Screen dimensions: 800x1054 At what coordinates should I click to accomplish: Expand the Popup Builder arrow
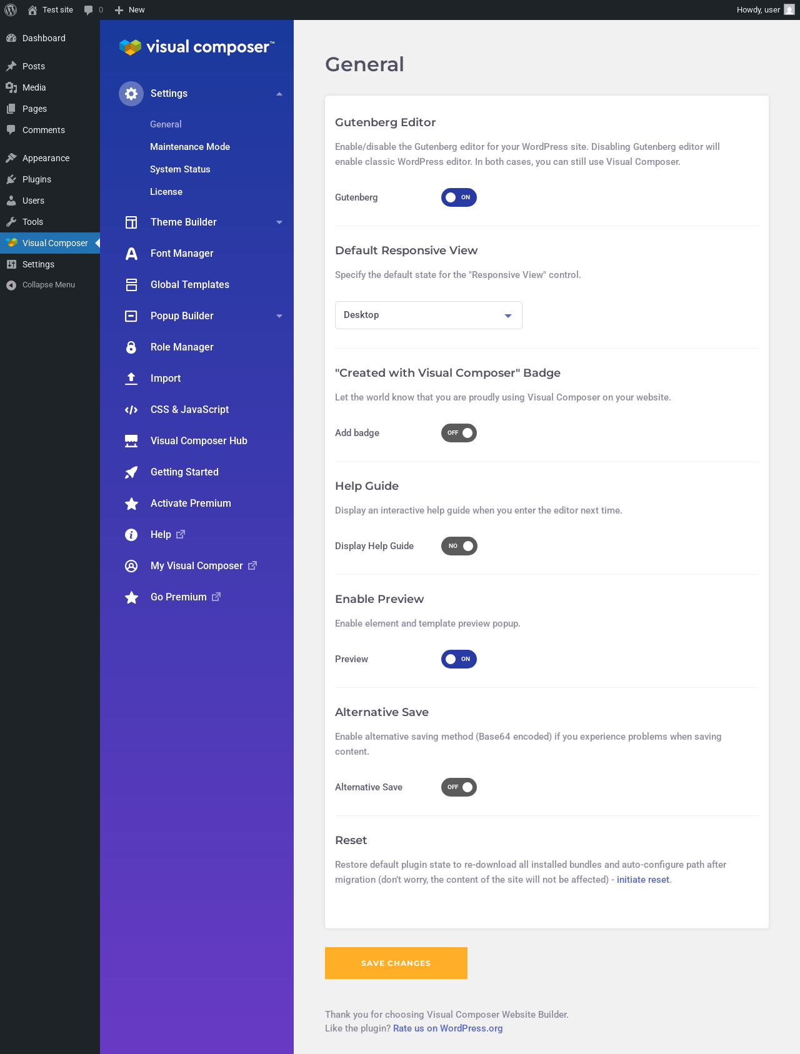point(279,316)
